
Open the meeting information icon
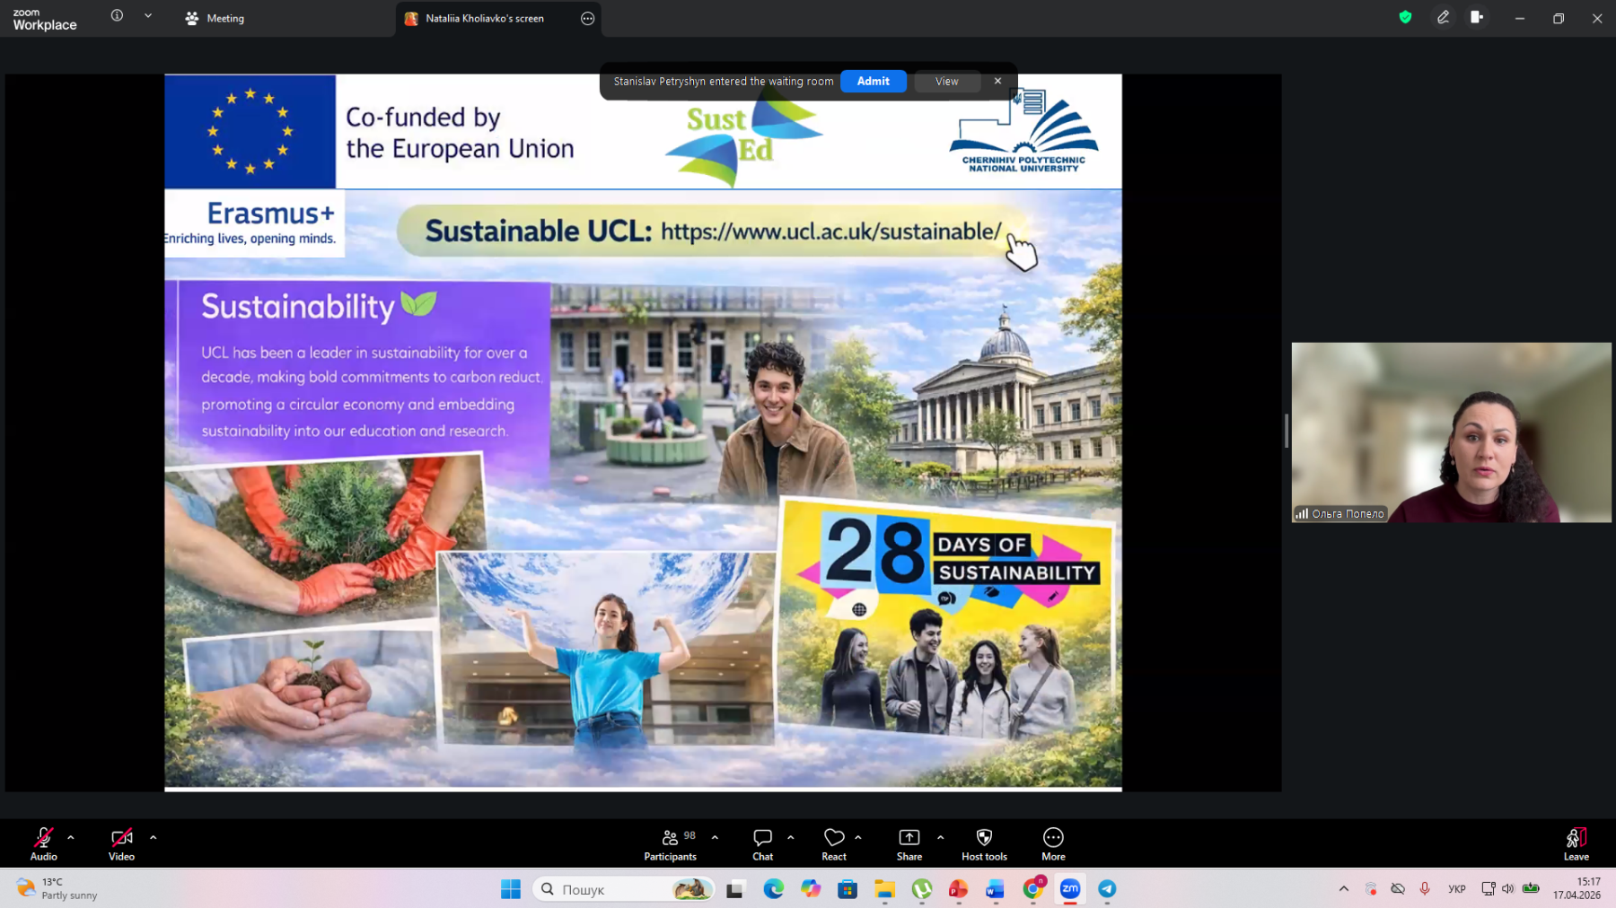(117, 16)
